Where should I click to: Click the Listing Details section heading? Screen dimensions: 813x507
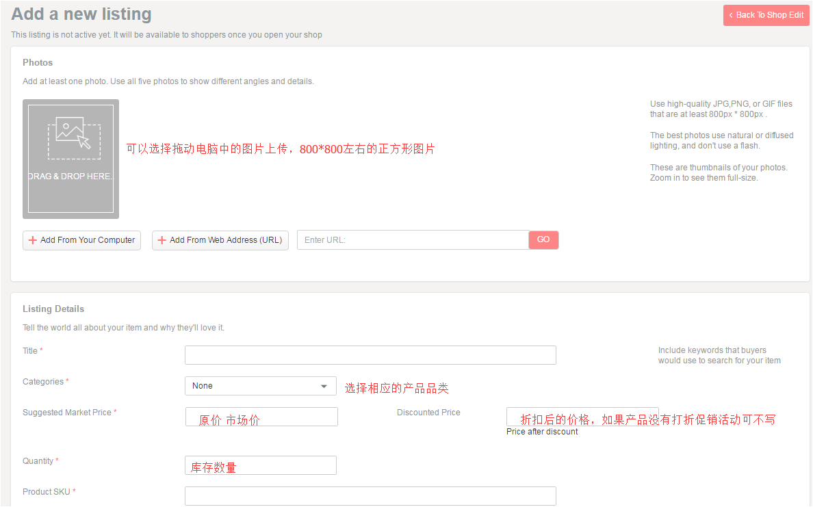pyautogui.click(x=53, y=309)
